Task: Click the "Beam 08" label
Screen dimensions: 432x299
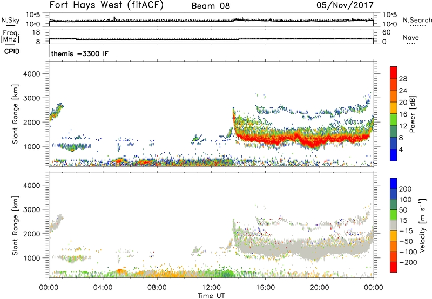Action: pos(211,6)
